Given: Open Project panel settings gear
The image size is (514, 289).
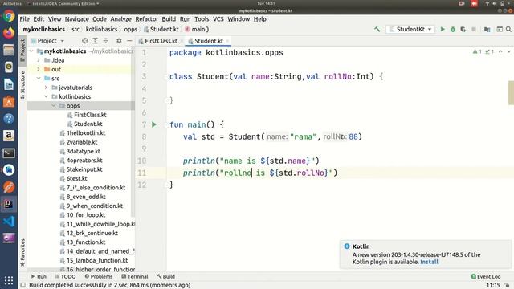Looking at the screenshot, I should 119,41.
